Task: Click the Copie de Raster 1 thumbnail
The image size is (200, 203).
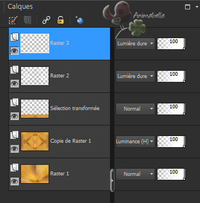Action: [x=35, y=141]
